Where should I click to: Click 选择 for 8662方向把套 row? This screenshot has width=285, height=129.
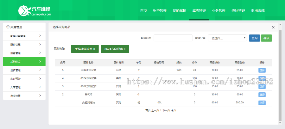click(x=262, y=87)
